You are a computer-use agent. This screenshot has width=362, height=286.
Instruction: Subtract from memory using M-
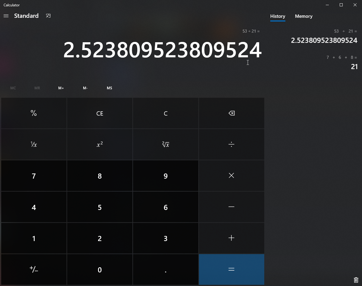(85, 88)
